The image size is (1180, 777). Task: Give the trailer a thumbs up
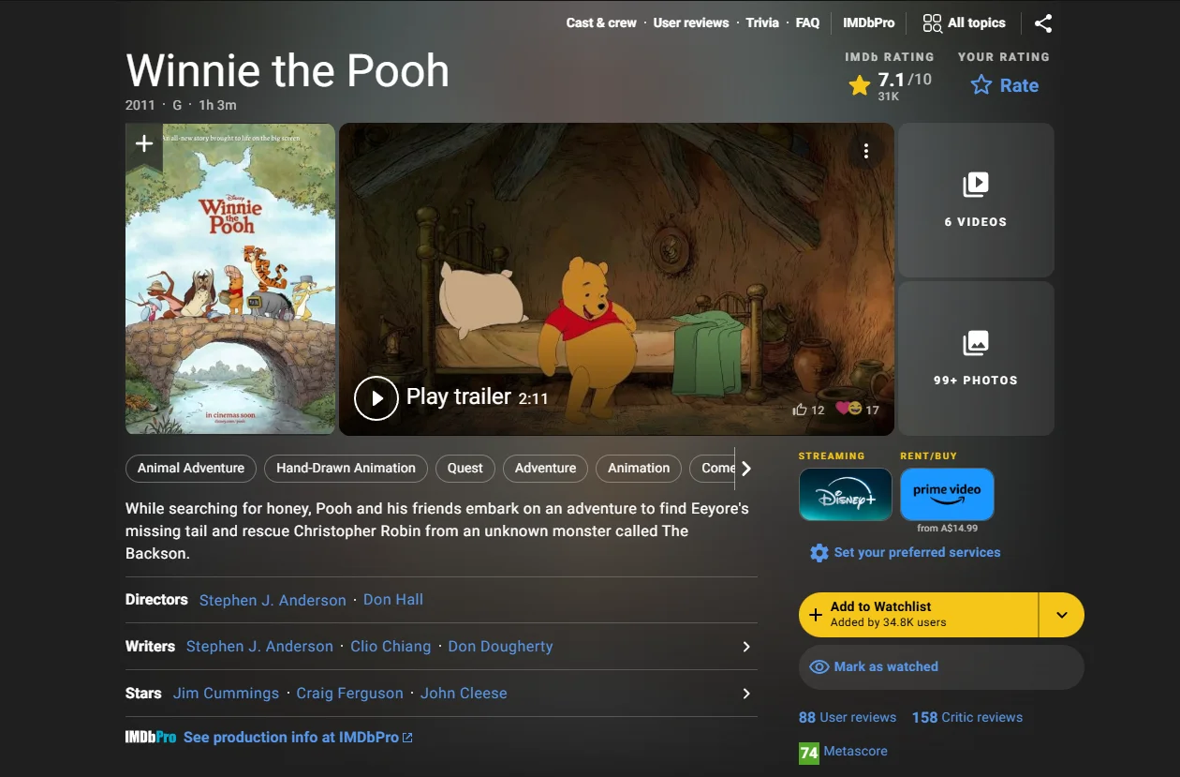[803, 410]
